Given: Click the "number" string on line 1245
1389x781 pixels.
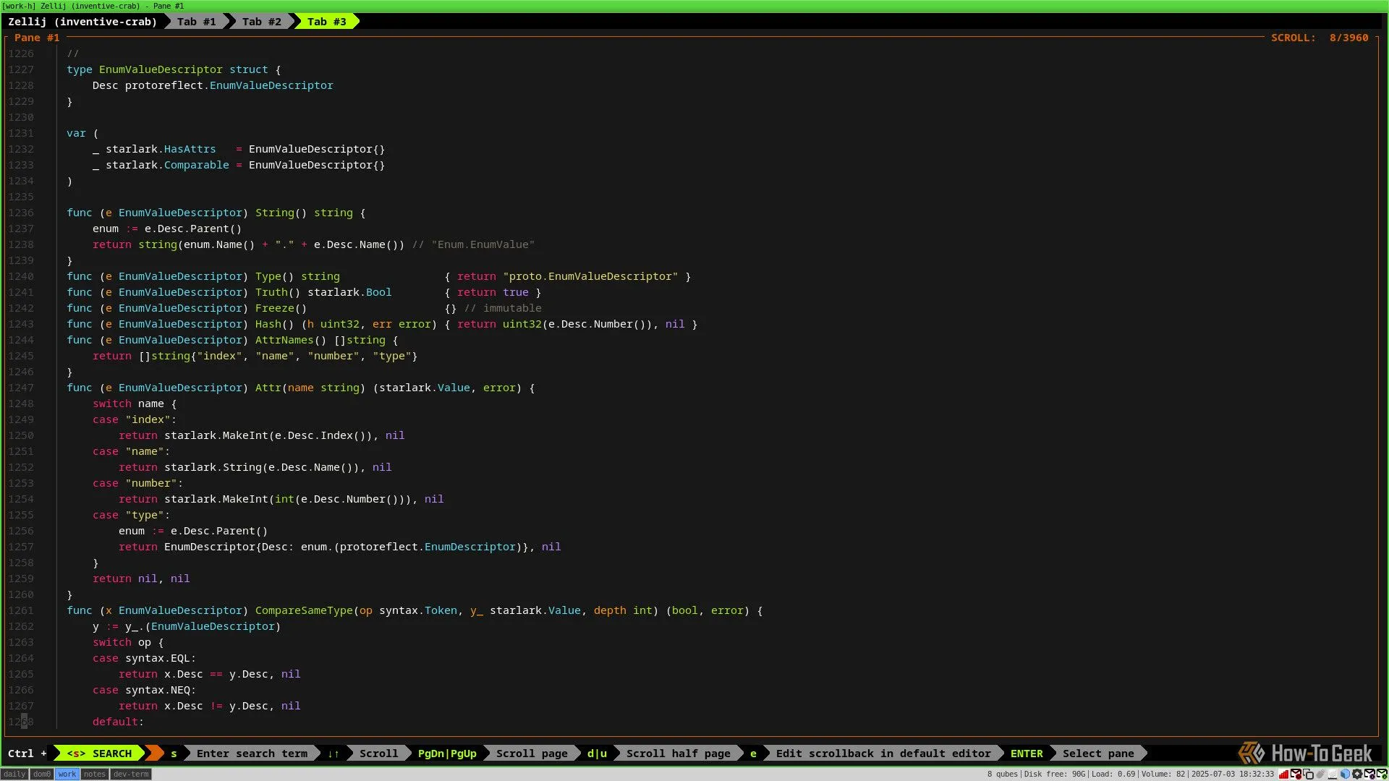Looking at the screenshot, I should pos(334,356).
